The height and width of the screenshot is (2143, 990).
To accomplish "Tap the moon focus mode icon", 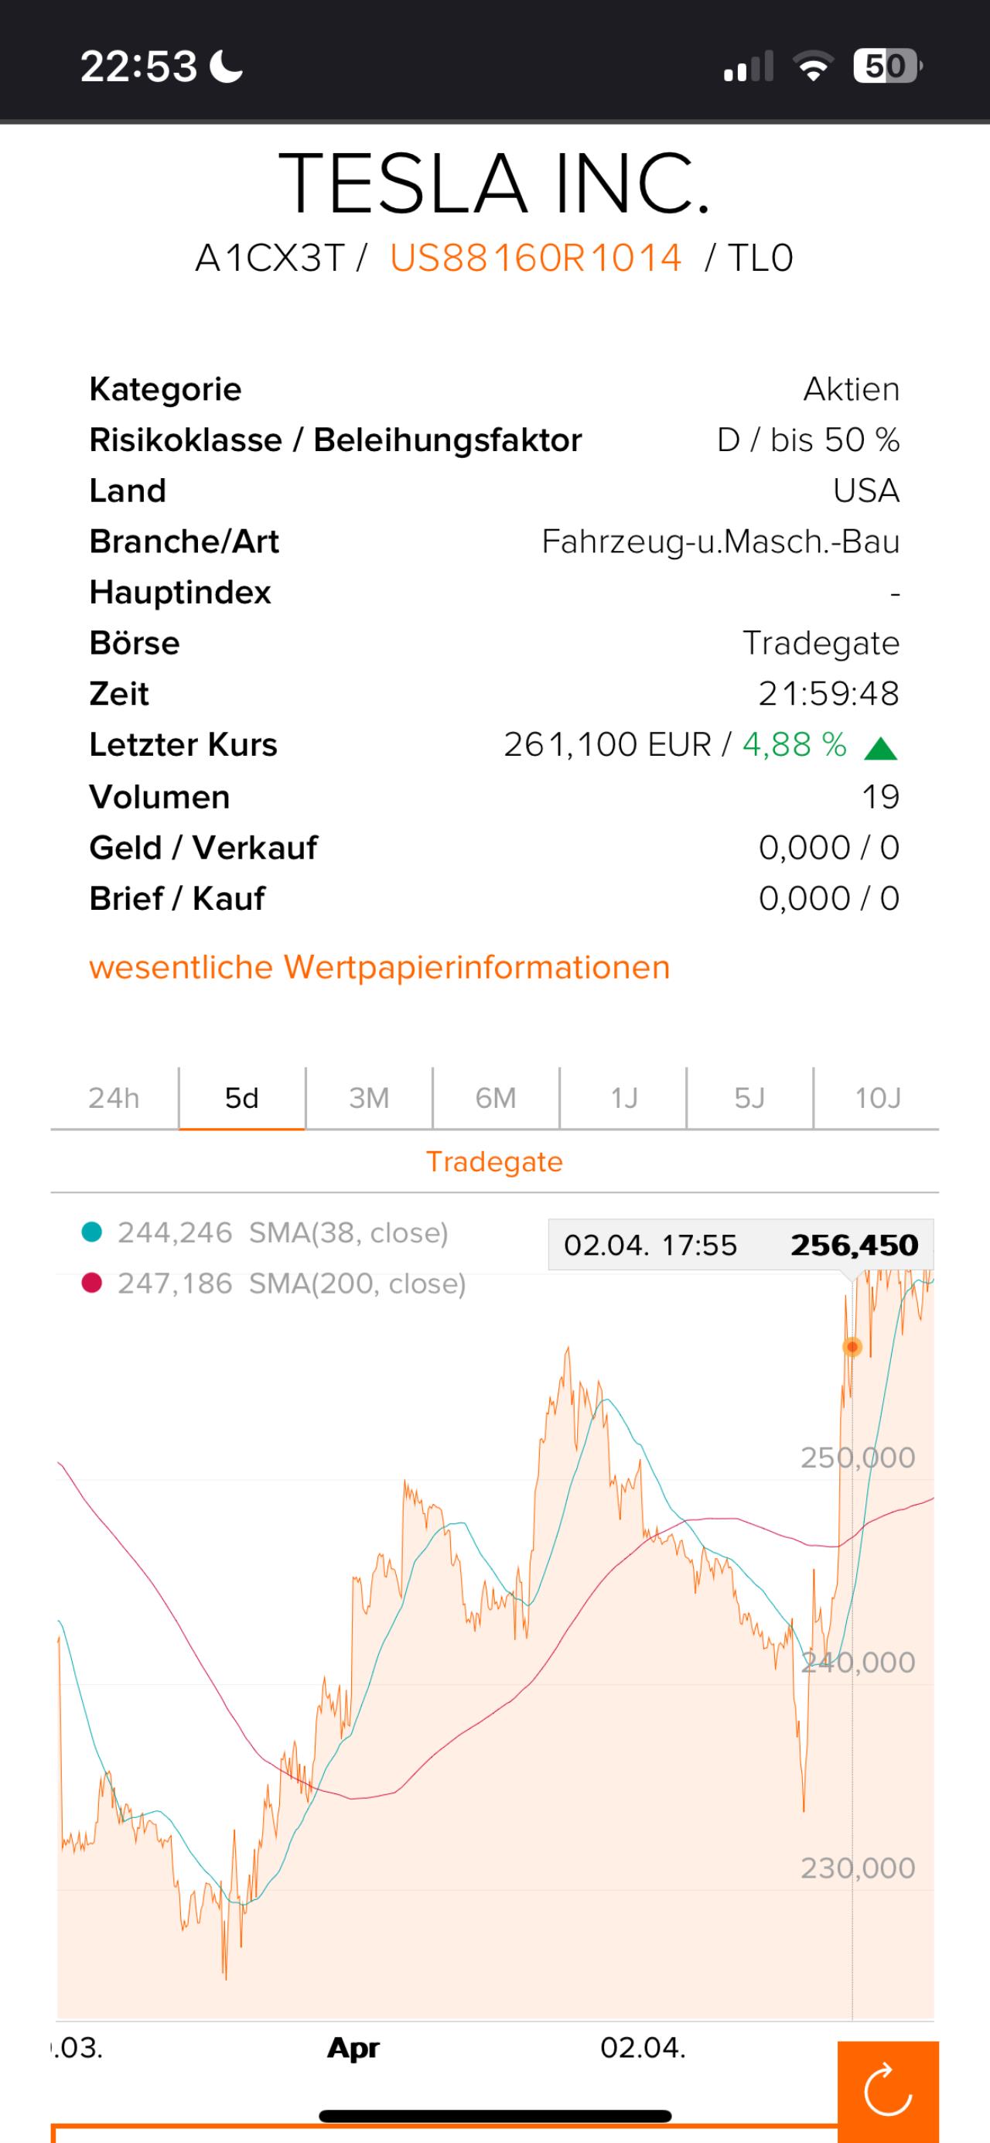I will (225, 67).
